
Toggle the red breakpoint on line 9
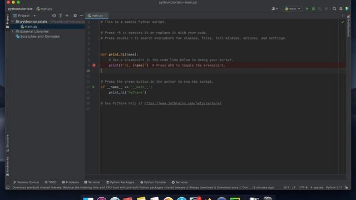tap(94, 66)
